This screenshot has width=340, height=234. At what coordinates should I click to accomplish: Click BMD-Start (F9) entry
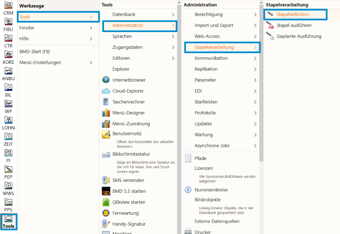tap(35, 52)
